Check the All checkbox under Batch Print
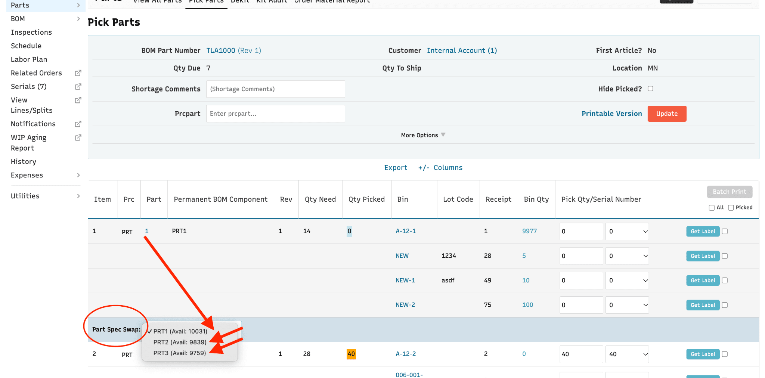 (712, 208)
